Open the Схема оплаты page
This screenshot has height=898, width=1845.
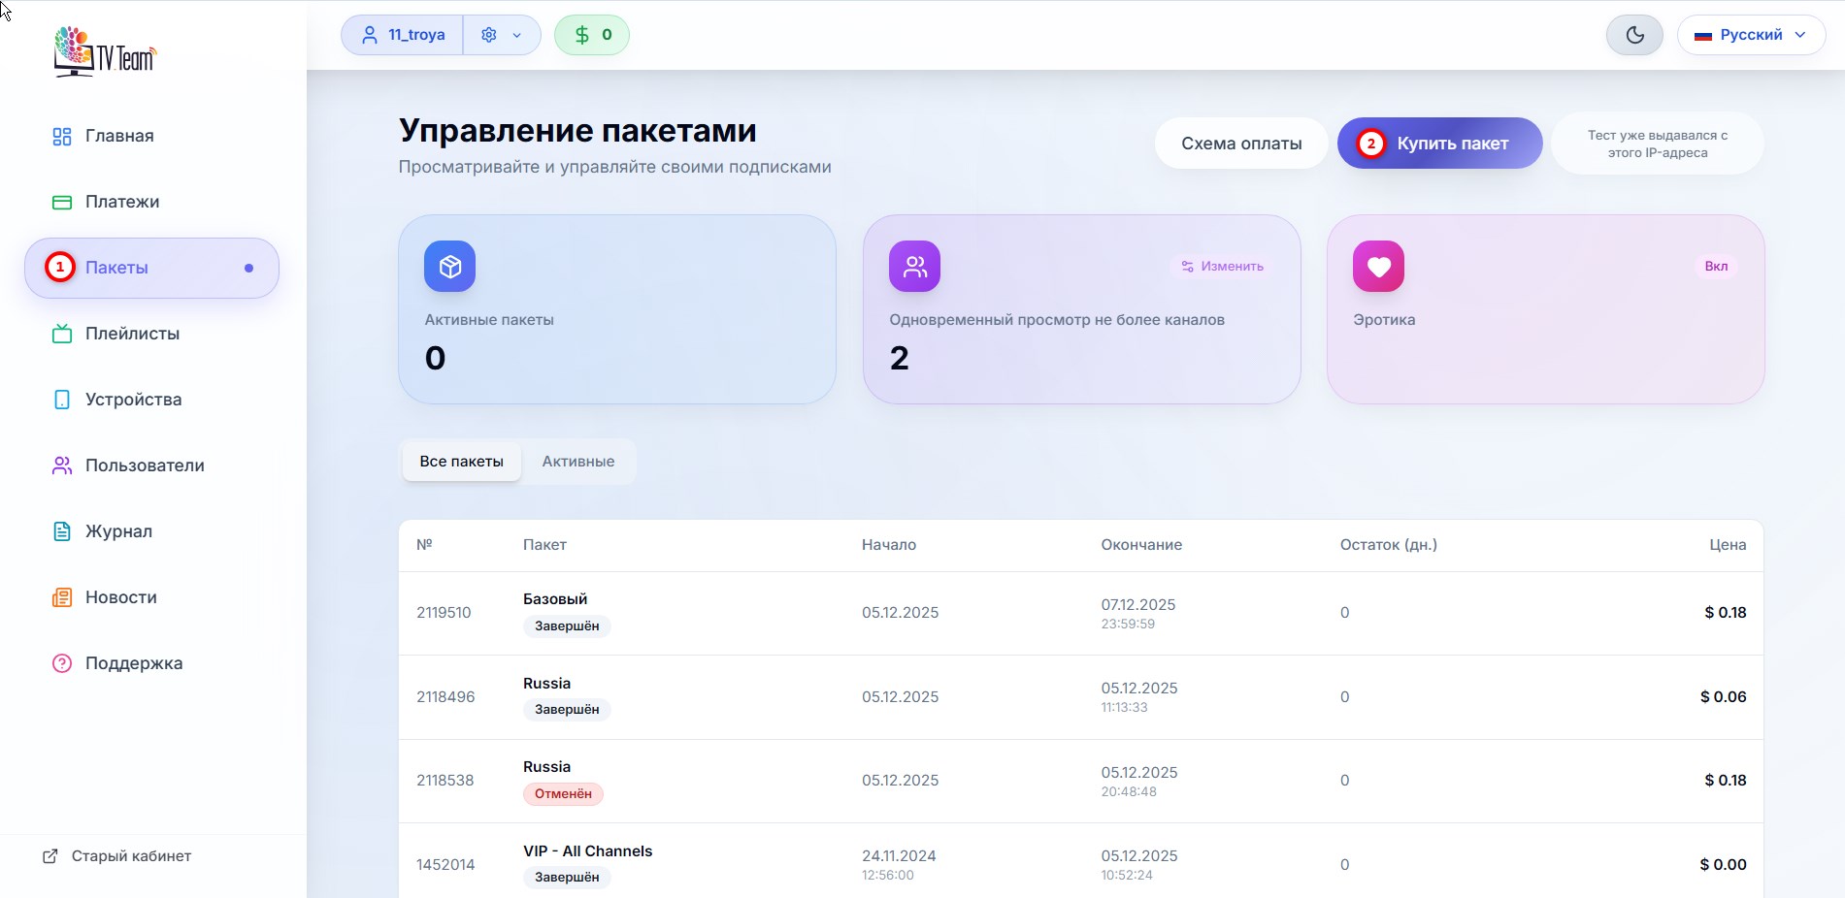pos(1240,144)
